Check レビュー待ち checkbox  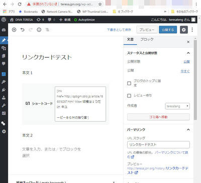click(129, 96)
